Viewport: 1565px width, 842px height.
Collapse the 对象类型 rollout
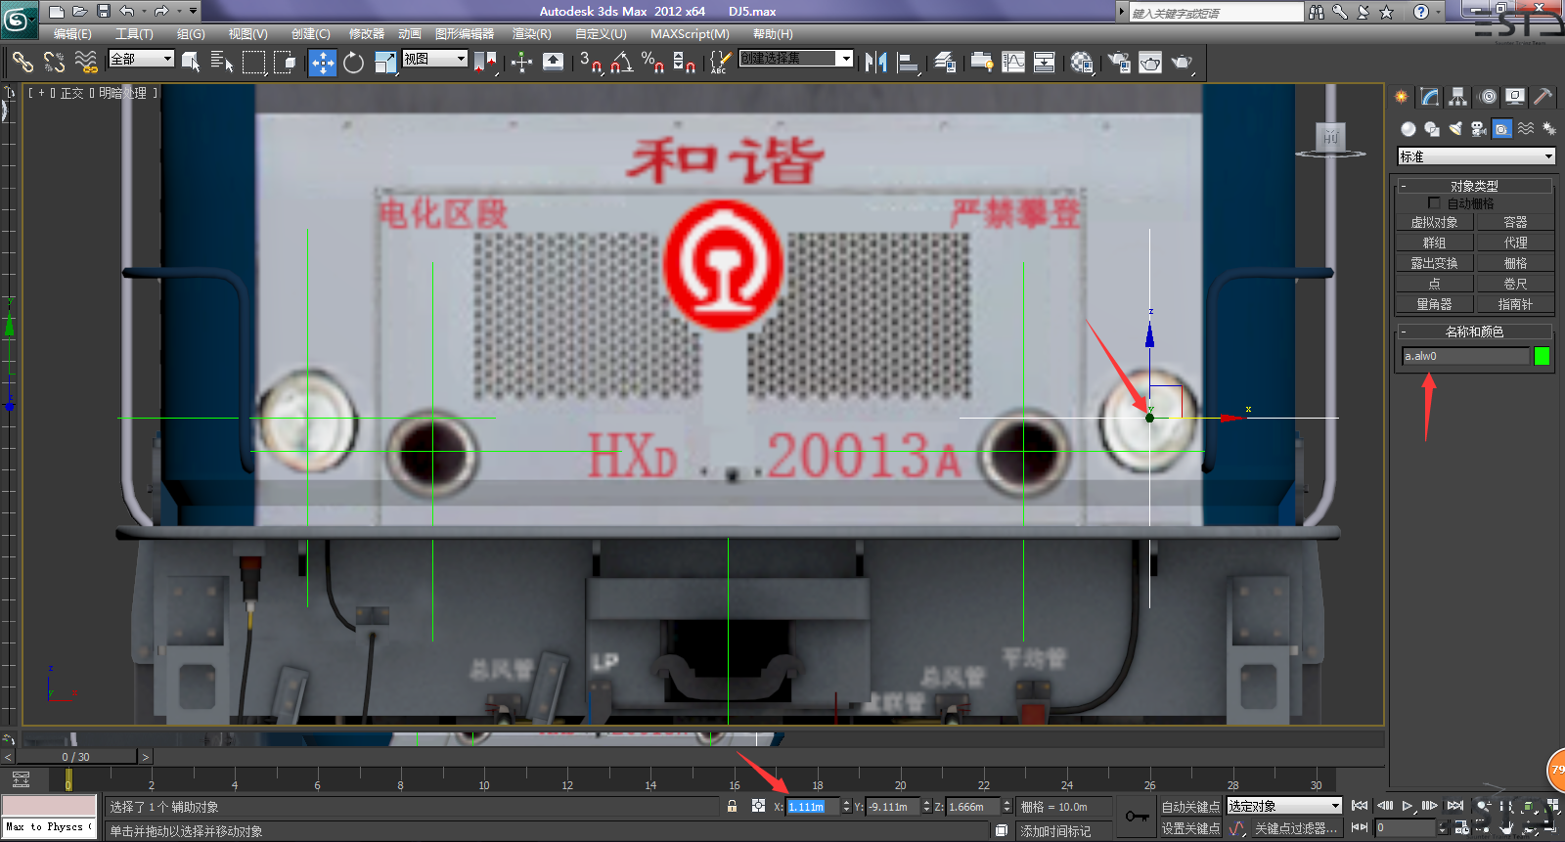pyautogui.click(x=1475, y=186)
